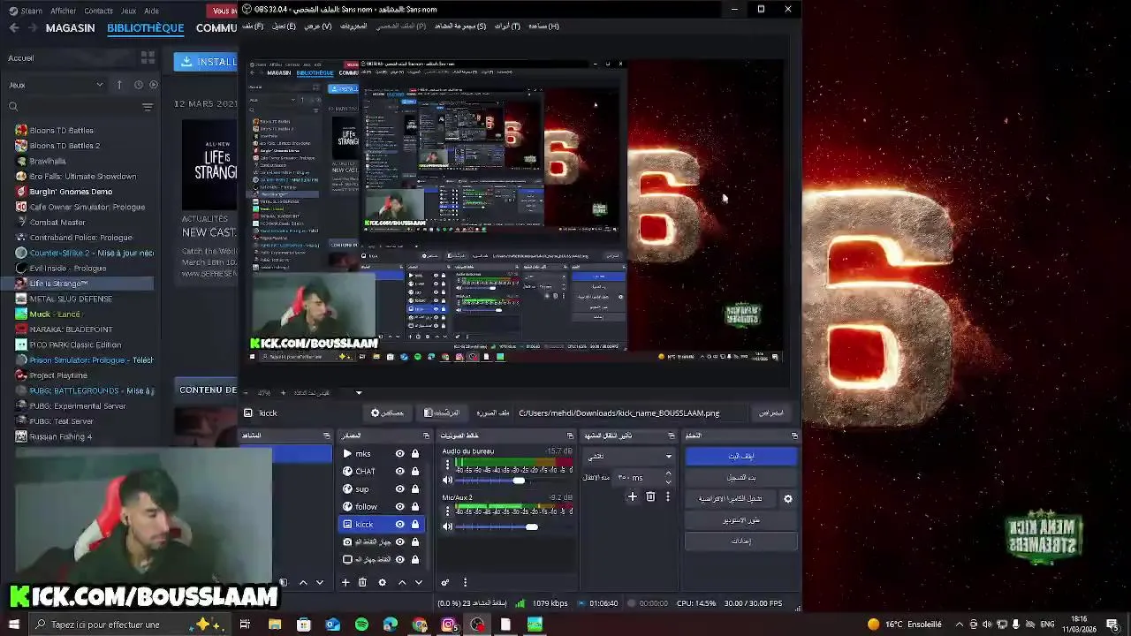Viewport: 1131px width, 636px height.
Task: Adjust Mic/Aux 2 volume slider
Action: [x=530, y=527]
